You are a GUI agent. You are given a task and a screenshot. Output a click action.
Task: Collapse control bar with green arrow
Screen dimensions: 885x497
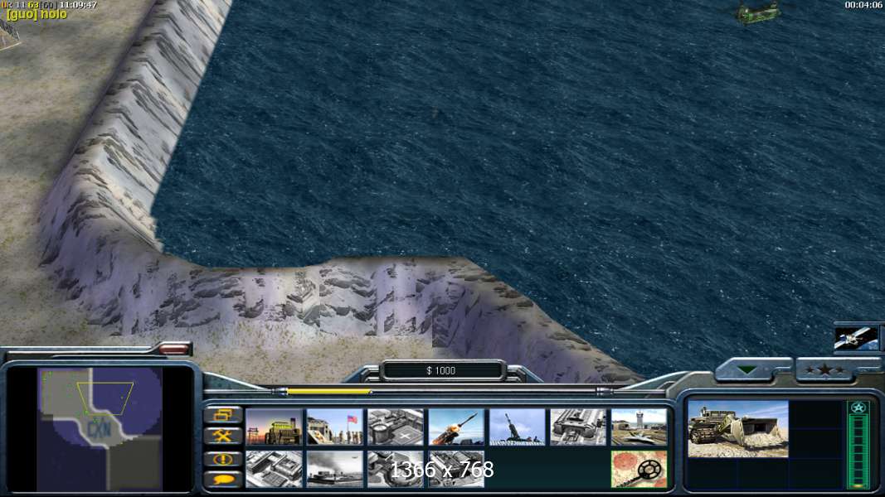[x=747, y=369]
